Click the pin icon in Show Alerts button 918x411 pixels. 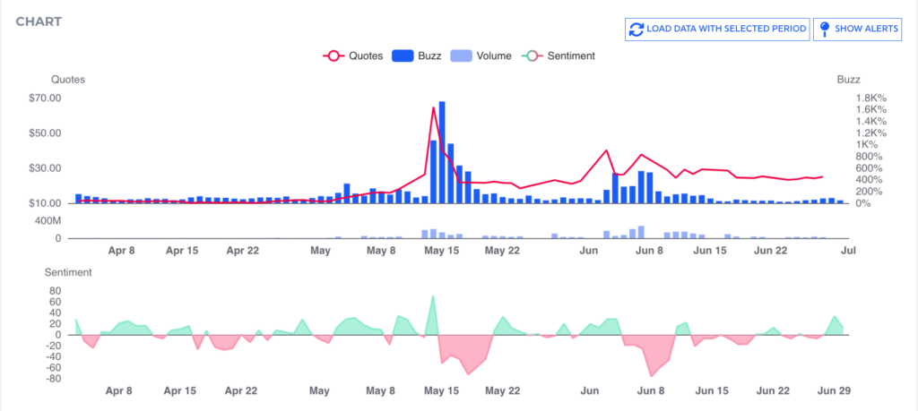click(825, 30)
